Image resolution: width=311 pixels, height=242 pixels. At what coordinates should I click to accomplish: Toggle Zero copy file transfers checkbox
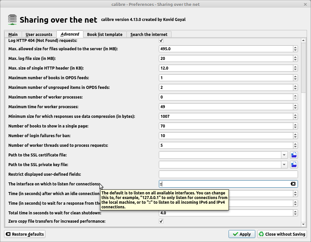coord(161,221)
